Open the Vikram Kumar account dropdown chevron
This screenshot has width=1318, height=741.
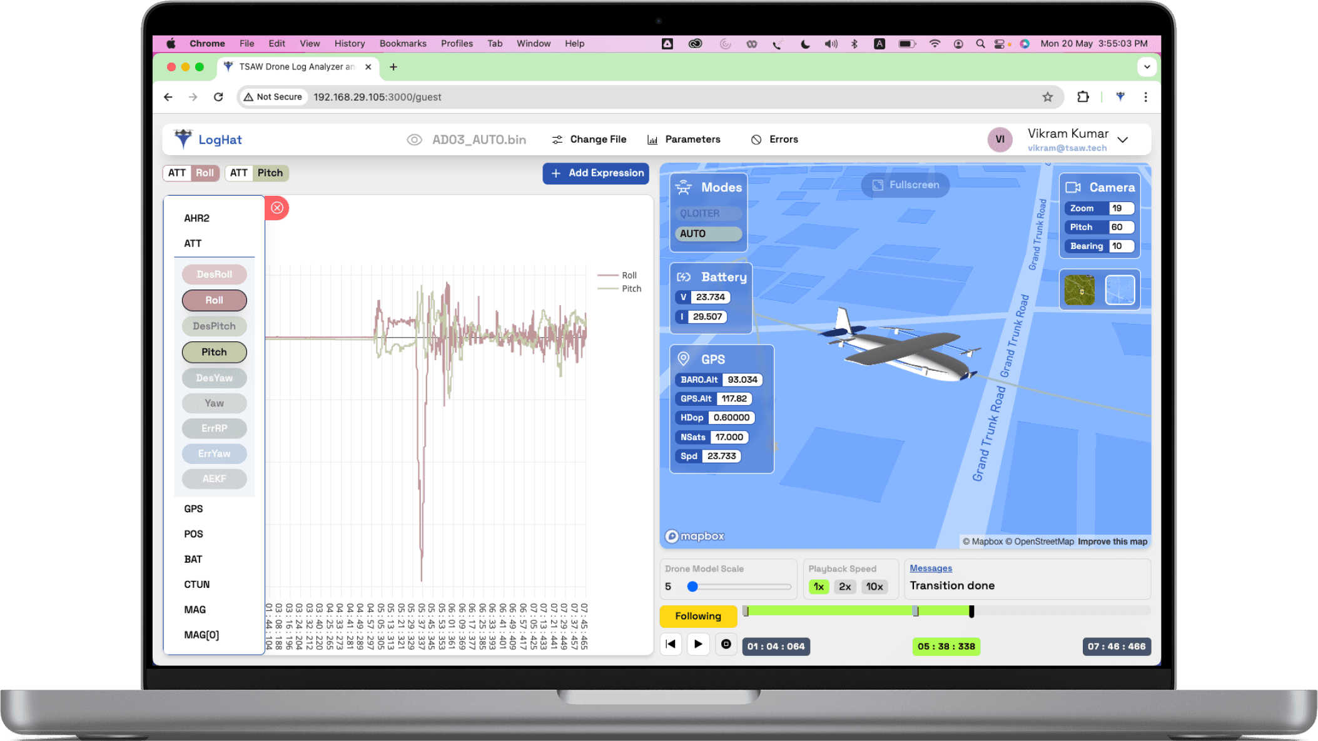[x=1123, y=139]
